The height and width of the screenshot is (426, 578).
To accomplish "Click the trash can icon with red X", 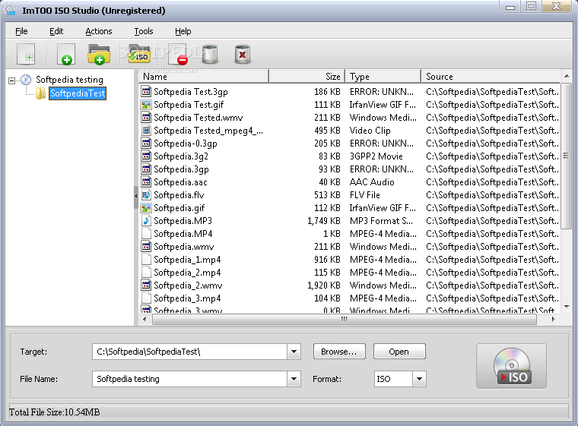I will pyautogui.click(x=242, y=55).
